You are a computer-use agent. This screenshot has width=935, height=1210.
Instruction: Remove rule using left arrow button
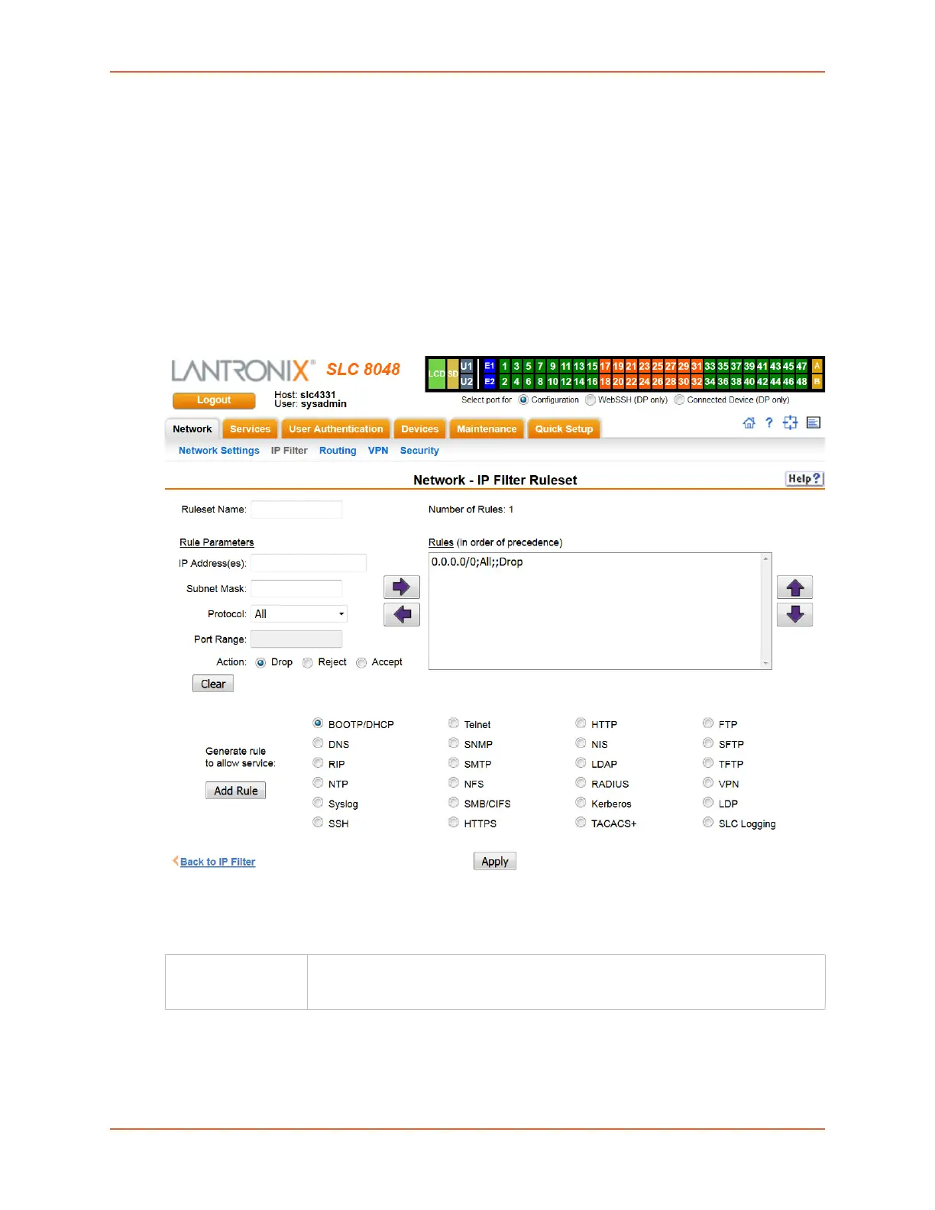coord(402,614)
